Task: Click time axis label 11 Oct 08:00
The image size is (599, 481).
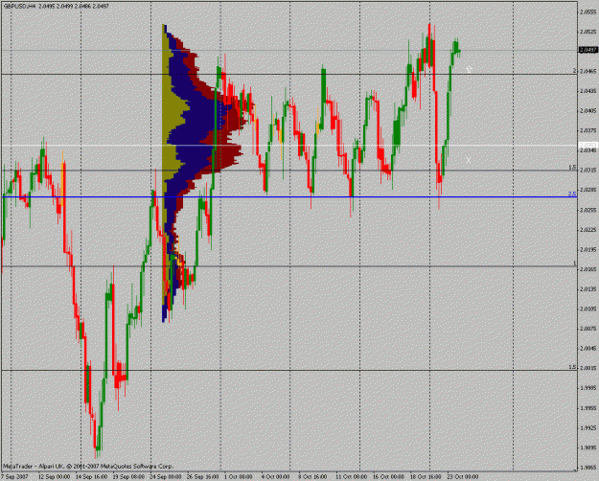Action: pyautogui.click(x=352, y=477)
